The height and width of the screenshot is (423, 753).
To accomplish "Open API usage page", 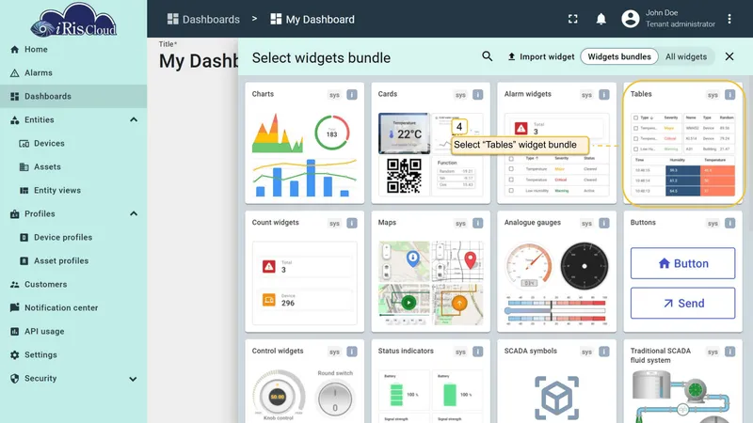I will coord(73,332).
